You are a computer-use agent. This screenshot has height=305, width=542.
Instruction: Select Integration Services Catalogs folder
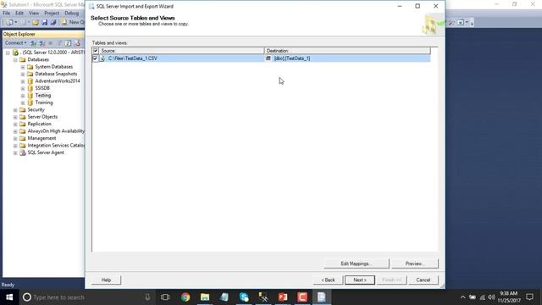coord(56,145)
